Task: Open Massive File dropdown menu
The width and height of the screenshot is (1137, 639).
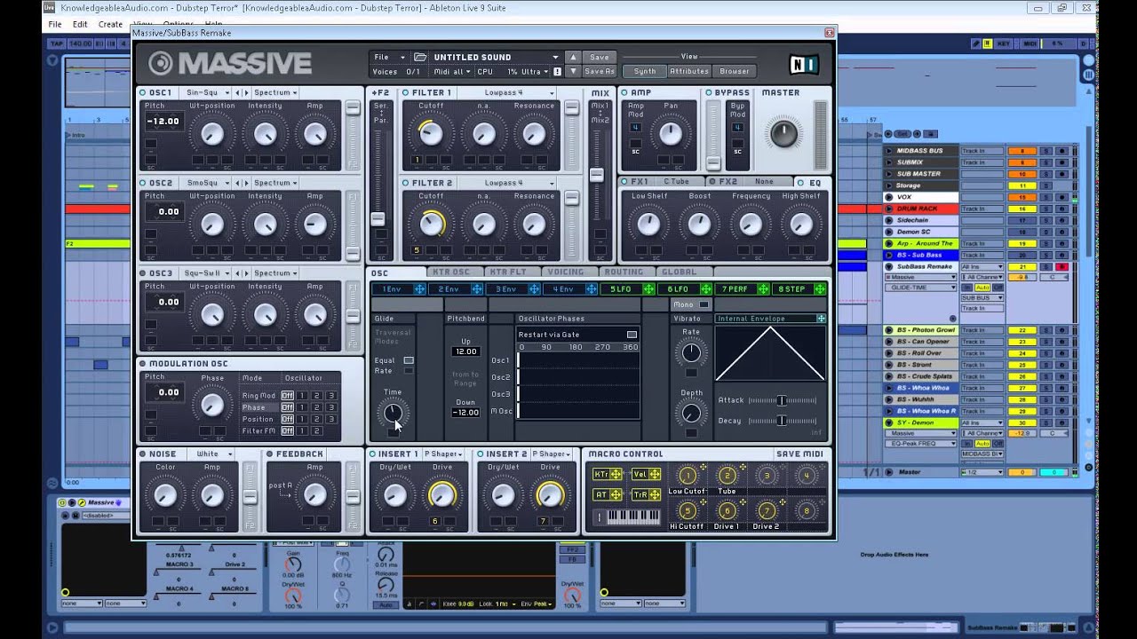Action: click(389, 57)
